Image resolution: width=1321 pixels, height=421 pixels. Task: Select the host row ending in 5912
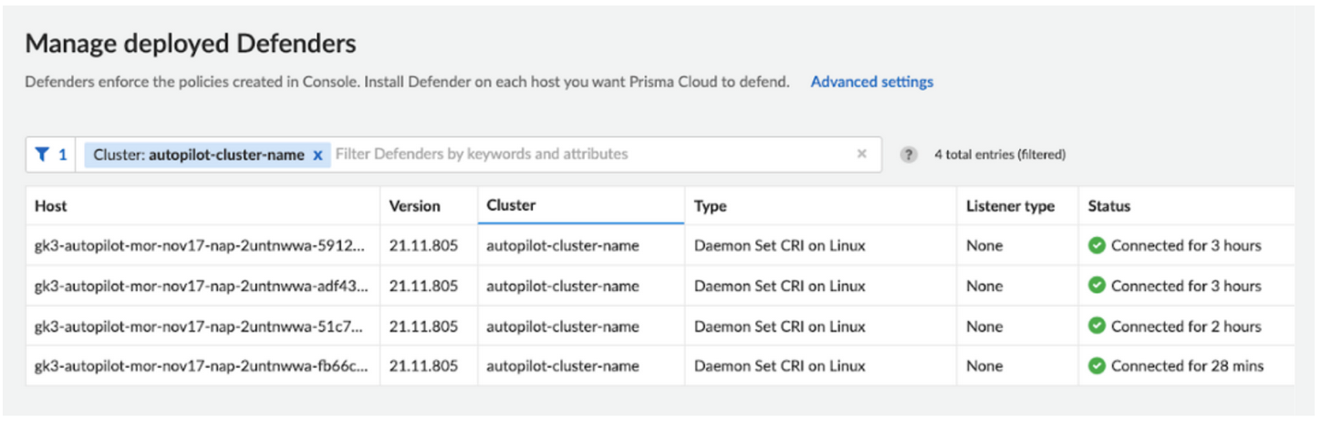click(201, 246)
